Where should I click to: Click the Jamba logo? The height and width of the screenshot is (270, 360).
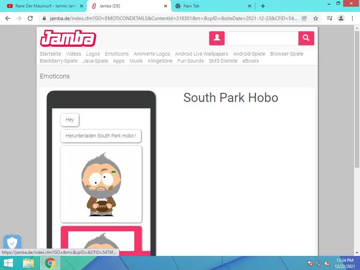pyautogui.click(x=68, y=38)
